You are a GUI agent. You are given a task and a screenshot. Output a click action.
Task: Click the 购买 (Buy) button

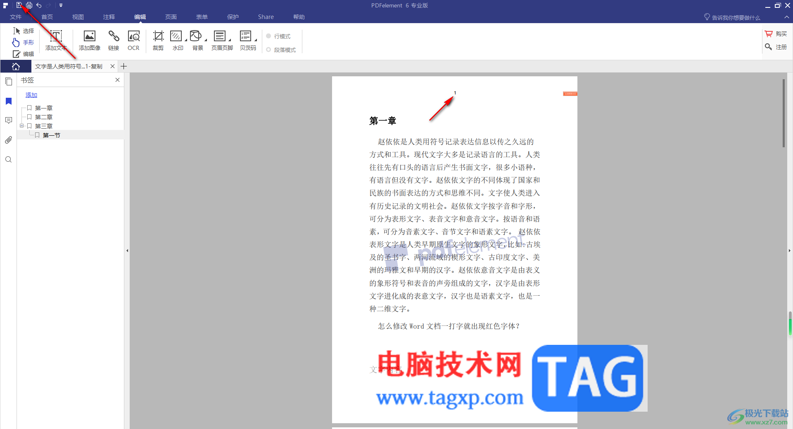point(776,34)
